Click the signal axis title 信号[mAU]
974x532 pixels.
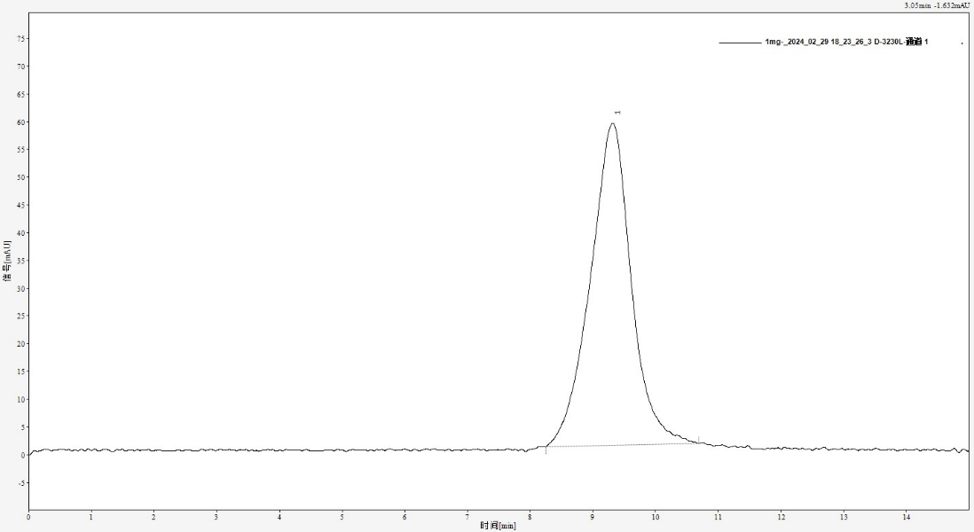point(6,261)
